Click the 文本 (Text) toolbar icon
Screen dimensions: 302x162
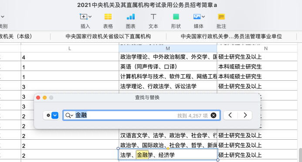(x=153, y=17)
